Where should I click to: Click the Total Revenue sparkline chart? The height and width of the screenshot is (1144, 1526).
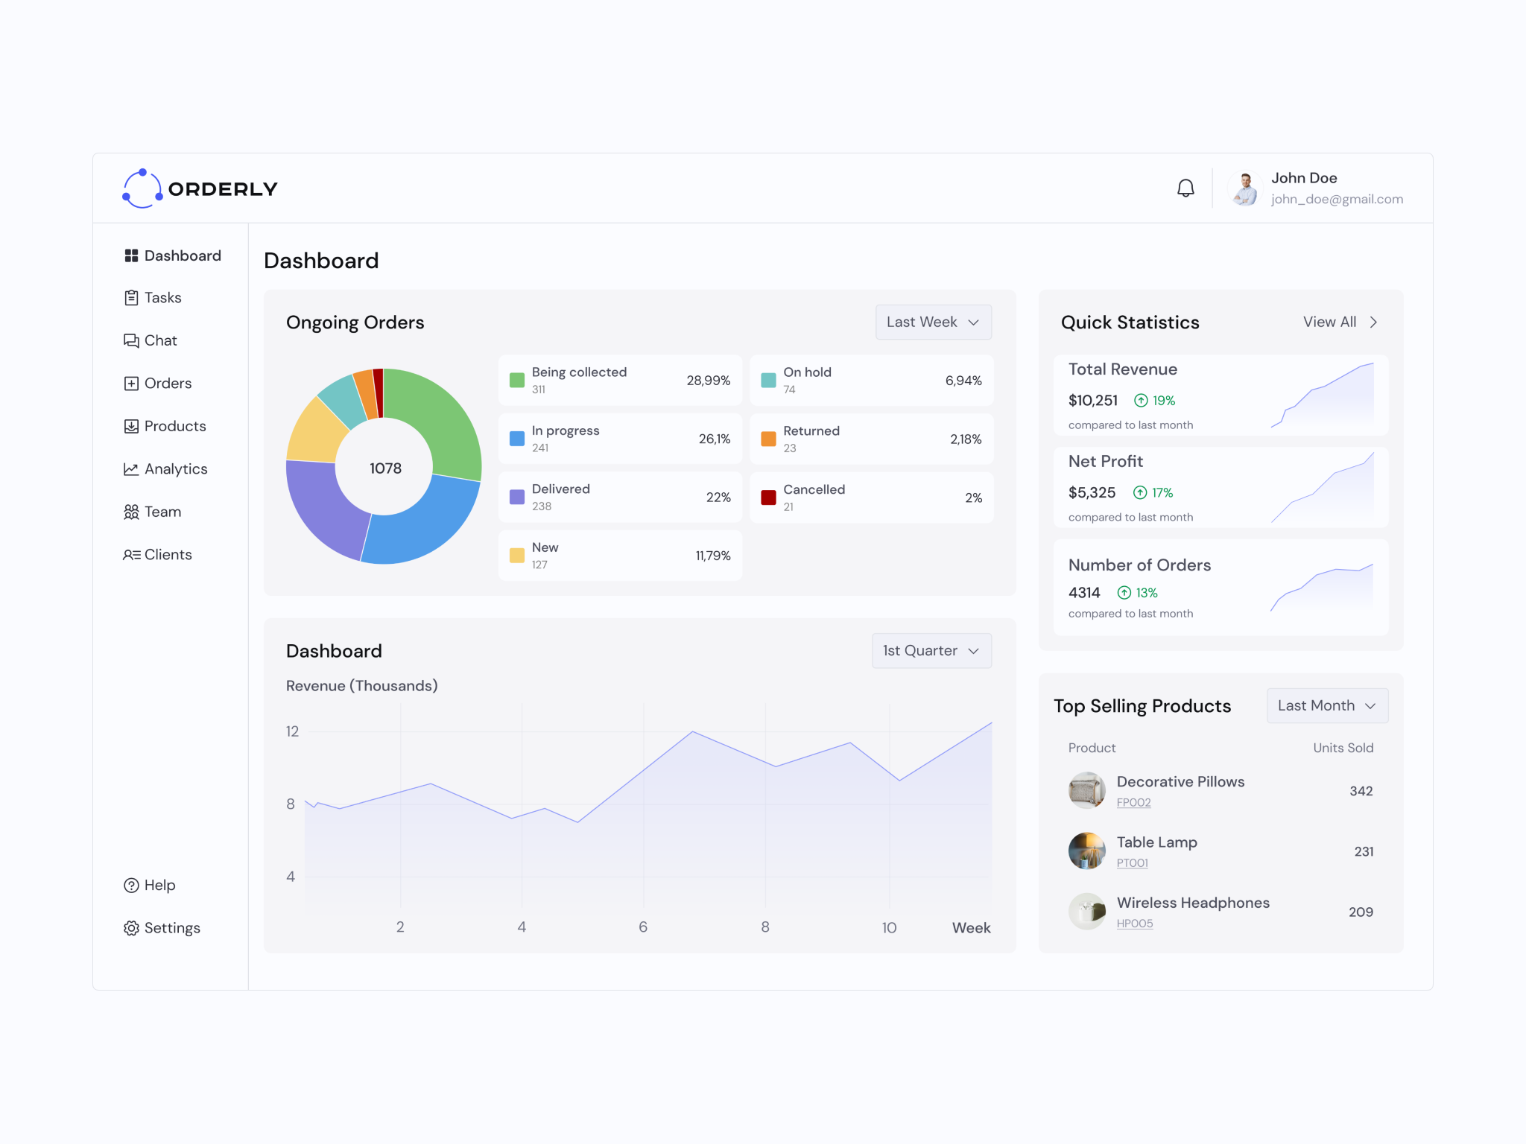point(1322,395)
